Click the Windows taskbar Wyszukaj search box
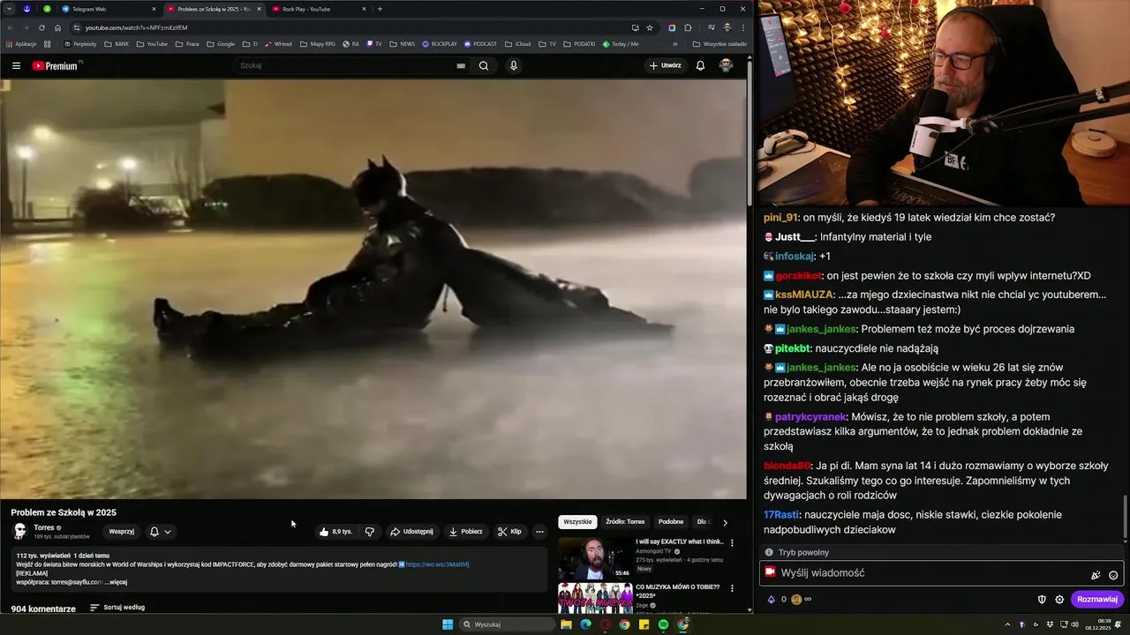Screen dimensions: 1130x635 pyautogui.click(x=507, y=624)
